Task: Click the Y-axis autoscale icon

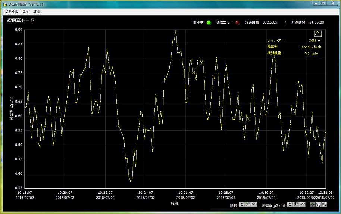Action: 295,204
